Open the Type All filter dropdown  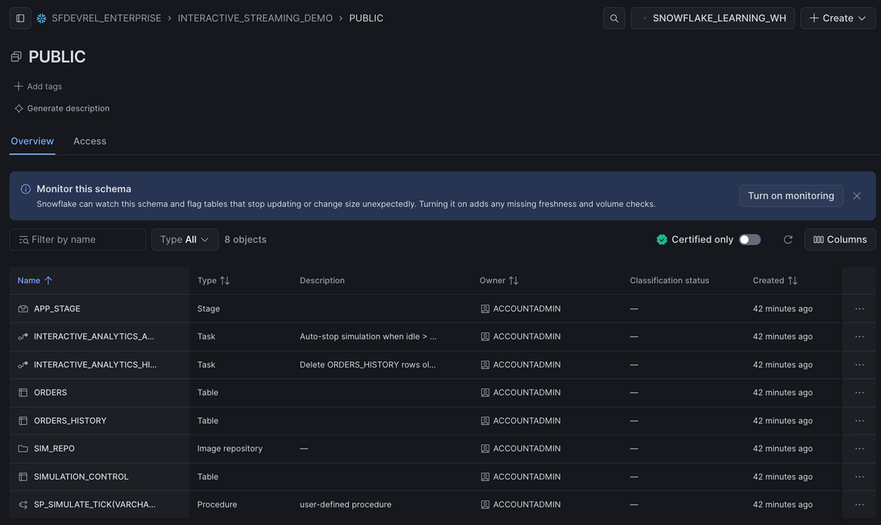[185, 239]
